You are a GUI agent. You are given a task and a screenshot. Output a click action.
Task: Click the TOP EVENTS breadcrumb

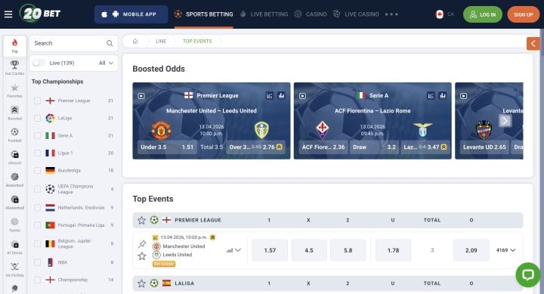197,41
